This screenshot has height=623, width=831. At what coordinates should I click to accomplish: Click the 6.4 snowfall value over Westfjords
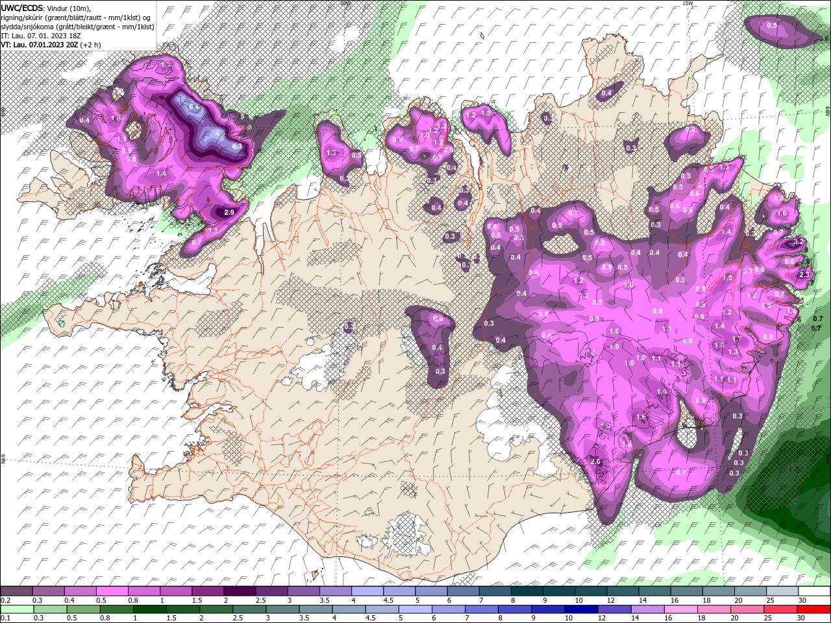coord(193,106)
